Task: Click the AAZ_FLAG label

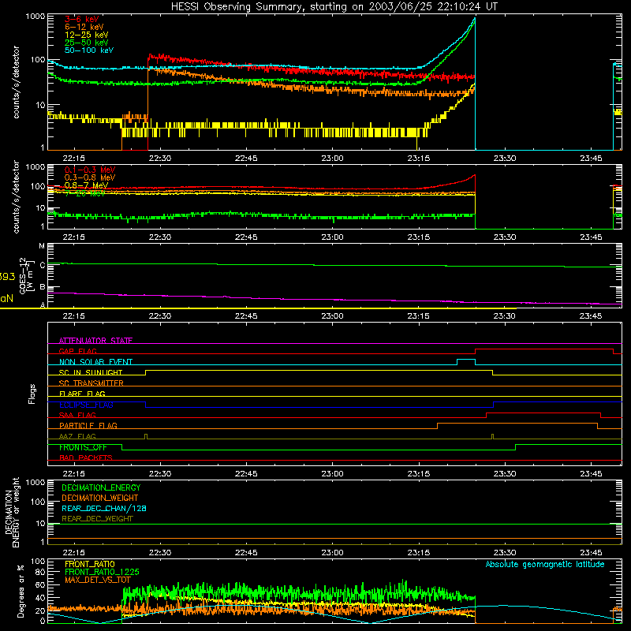Action: (77, 436)
